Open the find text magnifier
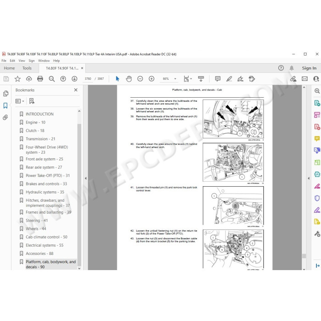This screenshot has width=321, height=321. pyautogui.click(x=51, y=79)
